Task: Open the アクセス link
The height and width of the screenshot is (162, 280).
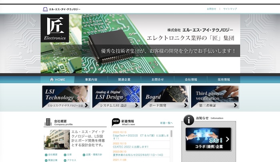Action: point(72,160)
